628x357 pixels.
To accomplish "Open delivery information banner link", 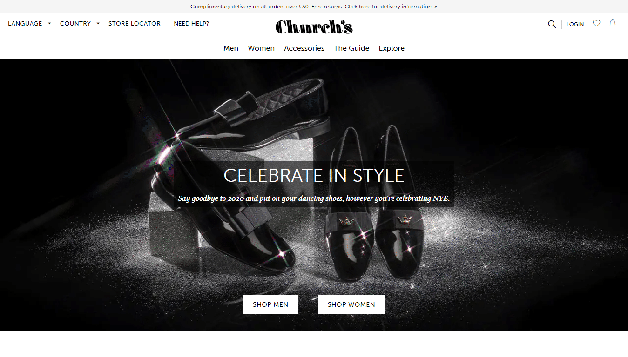I will pos(314,7).
